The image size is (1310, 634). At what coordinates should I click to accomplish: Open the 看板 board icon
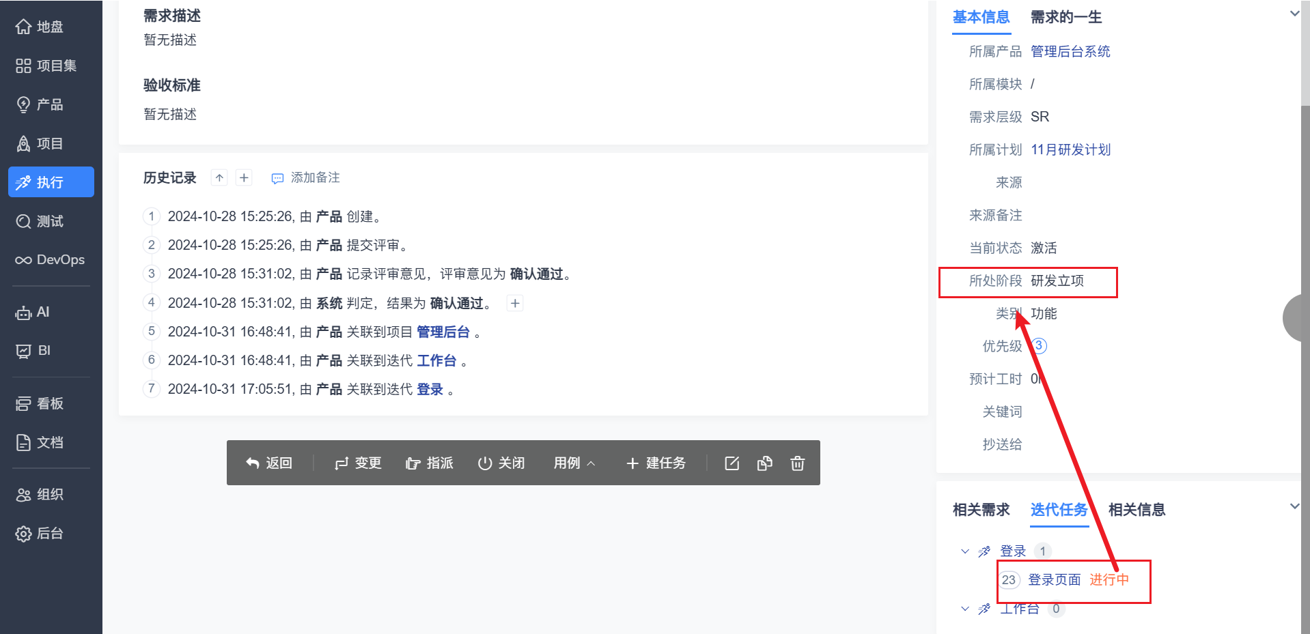pyautogui.click(x=23, y=404)
